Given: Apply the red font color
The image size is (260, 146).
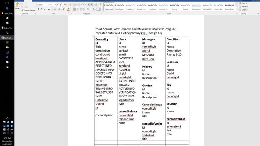Looking at the screenshot, I should (x=68, y=9).
